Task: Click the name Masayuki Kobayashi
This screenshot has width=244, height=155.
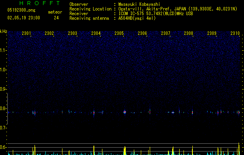Action: [139, 4]
